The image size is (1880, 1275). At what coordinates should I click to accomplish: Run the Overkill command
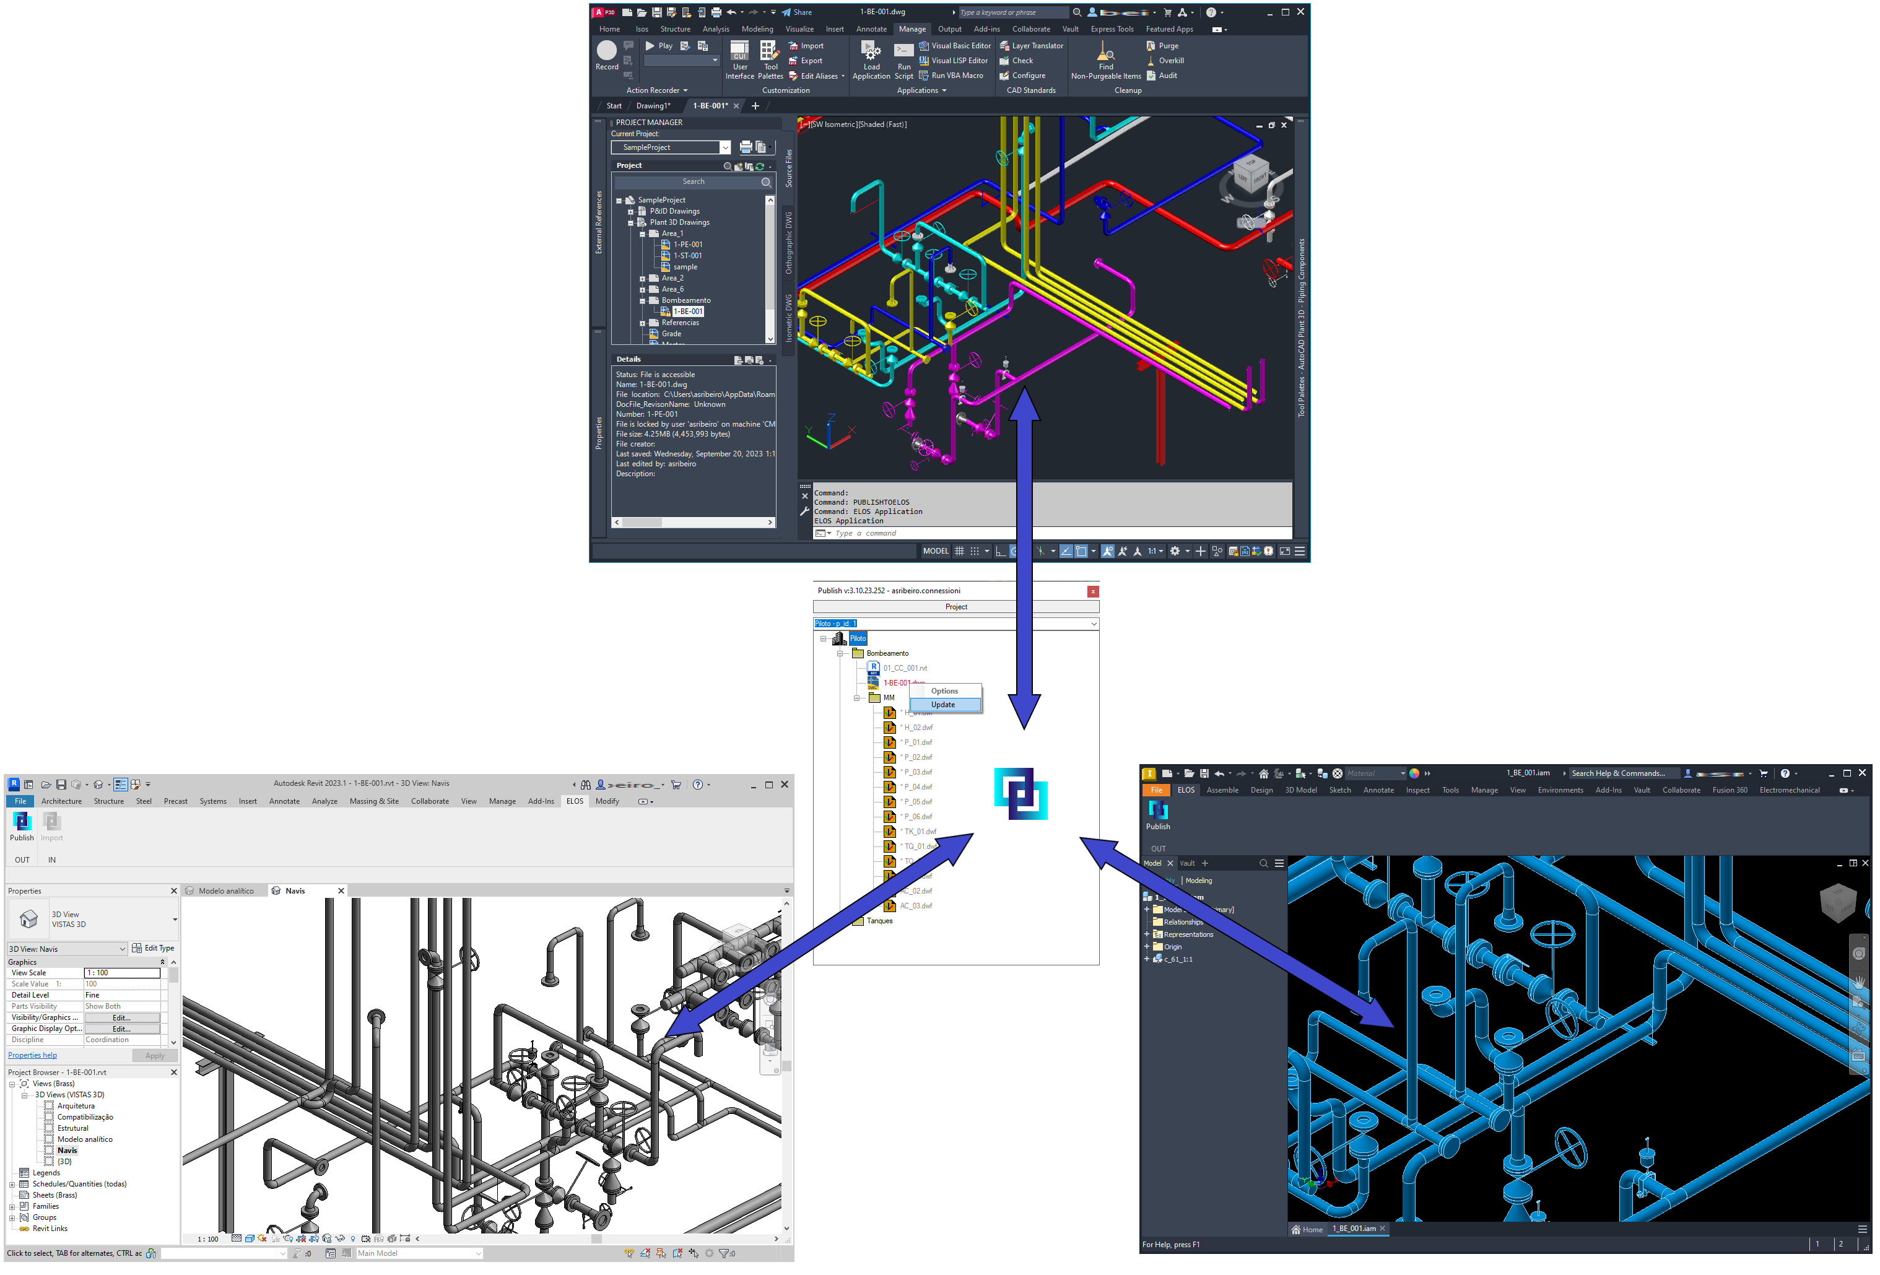[1165, 61]
